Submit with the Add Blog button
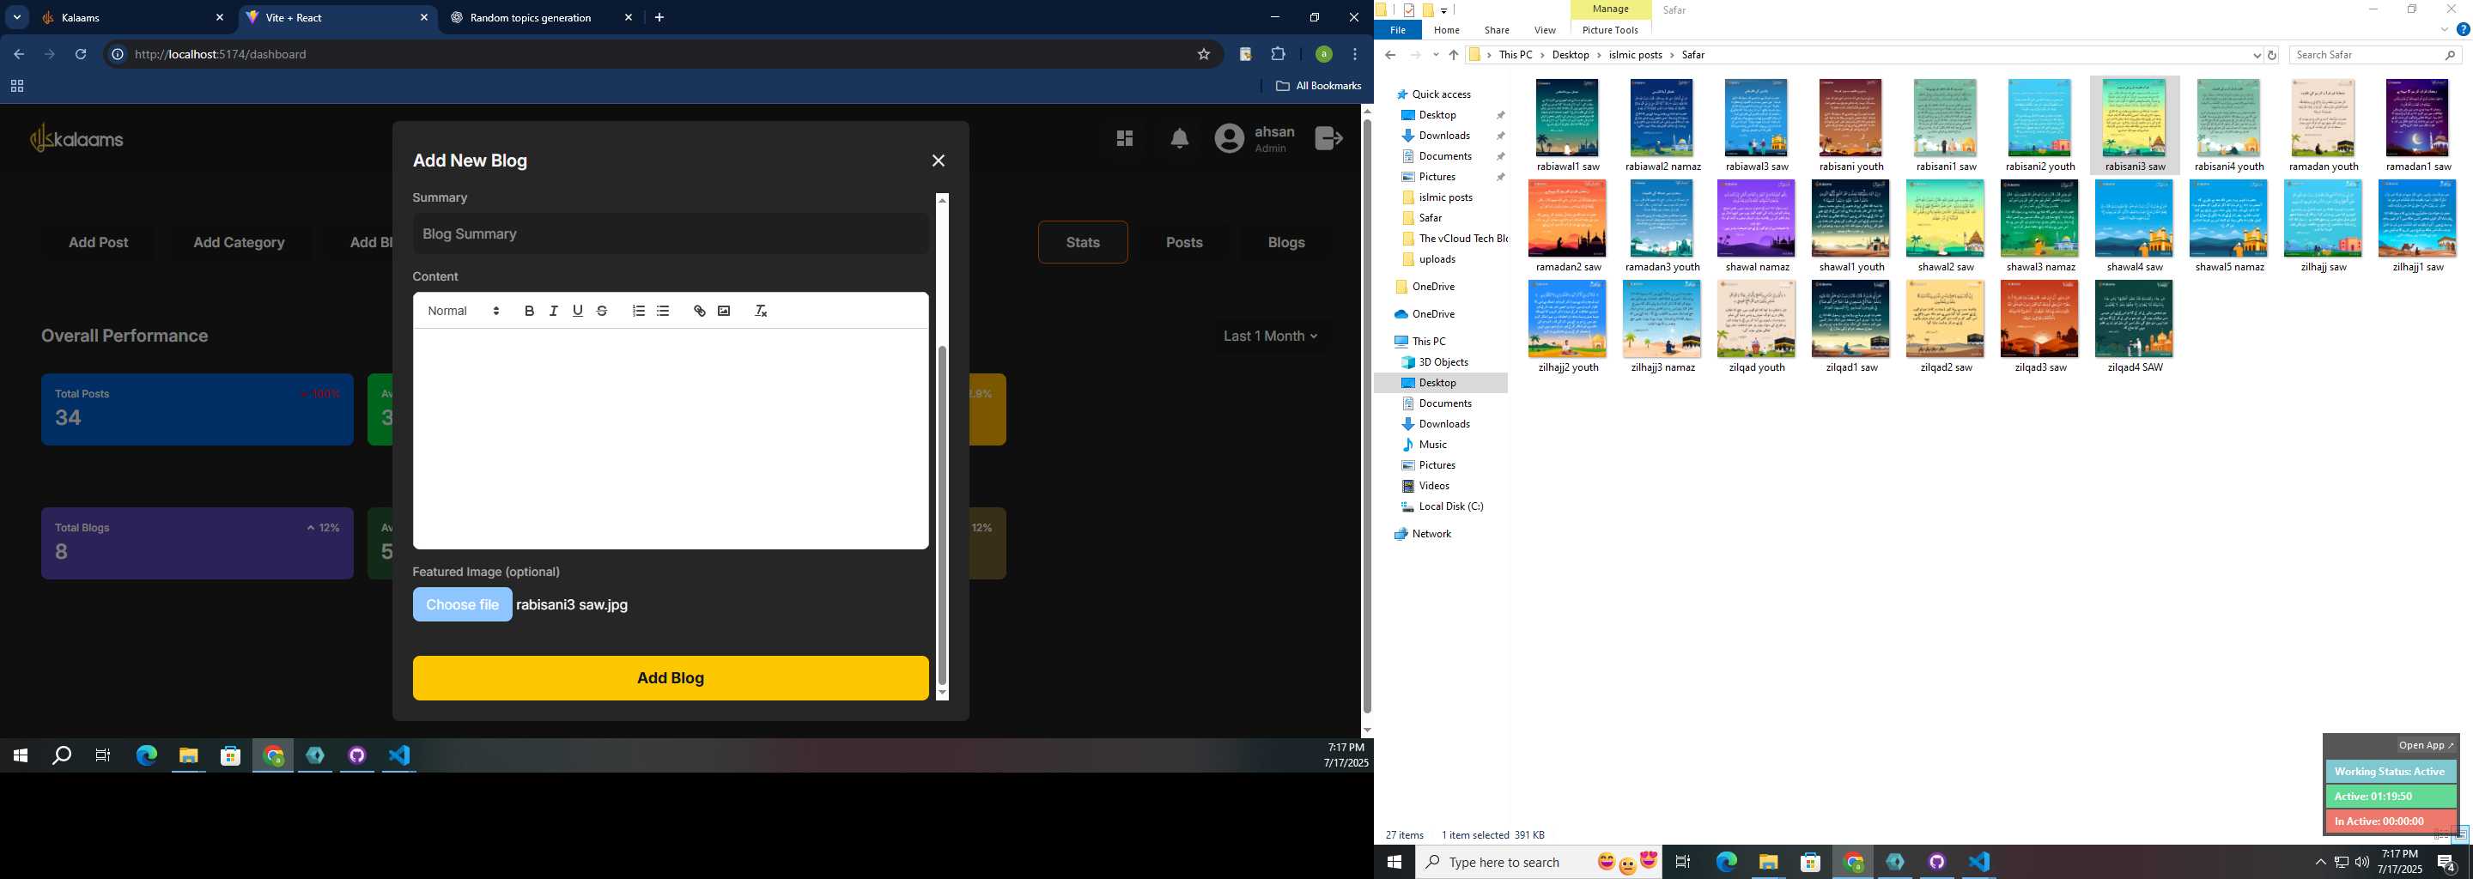Screen dimensions: 2473x879 click(x=670, y=678)
